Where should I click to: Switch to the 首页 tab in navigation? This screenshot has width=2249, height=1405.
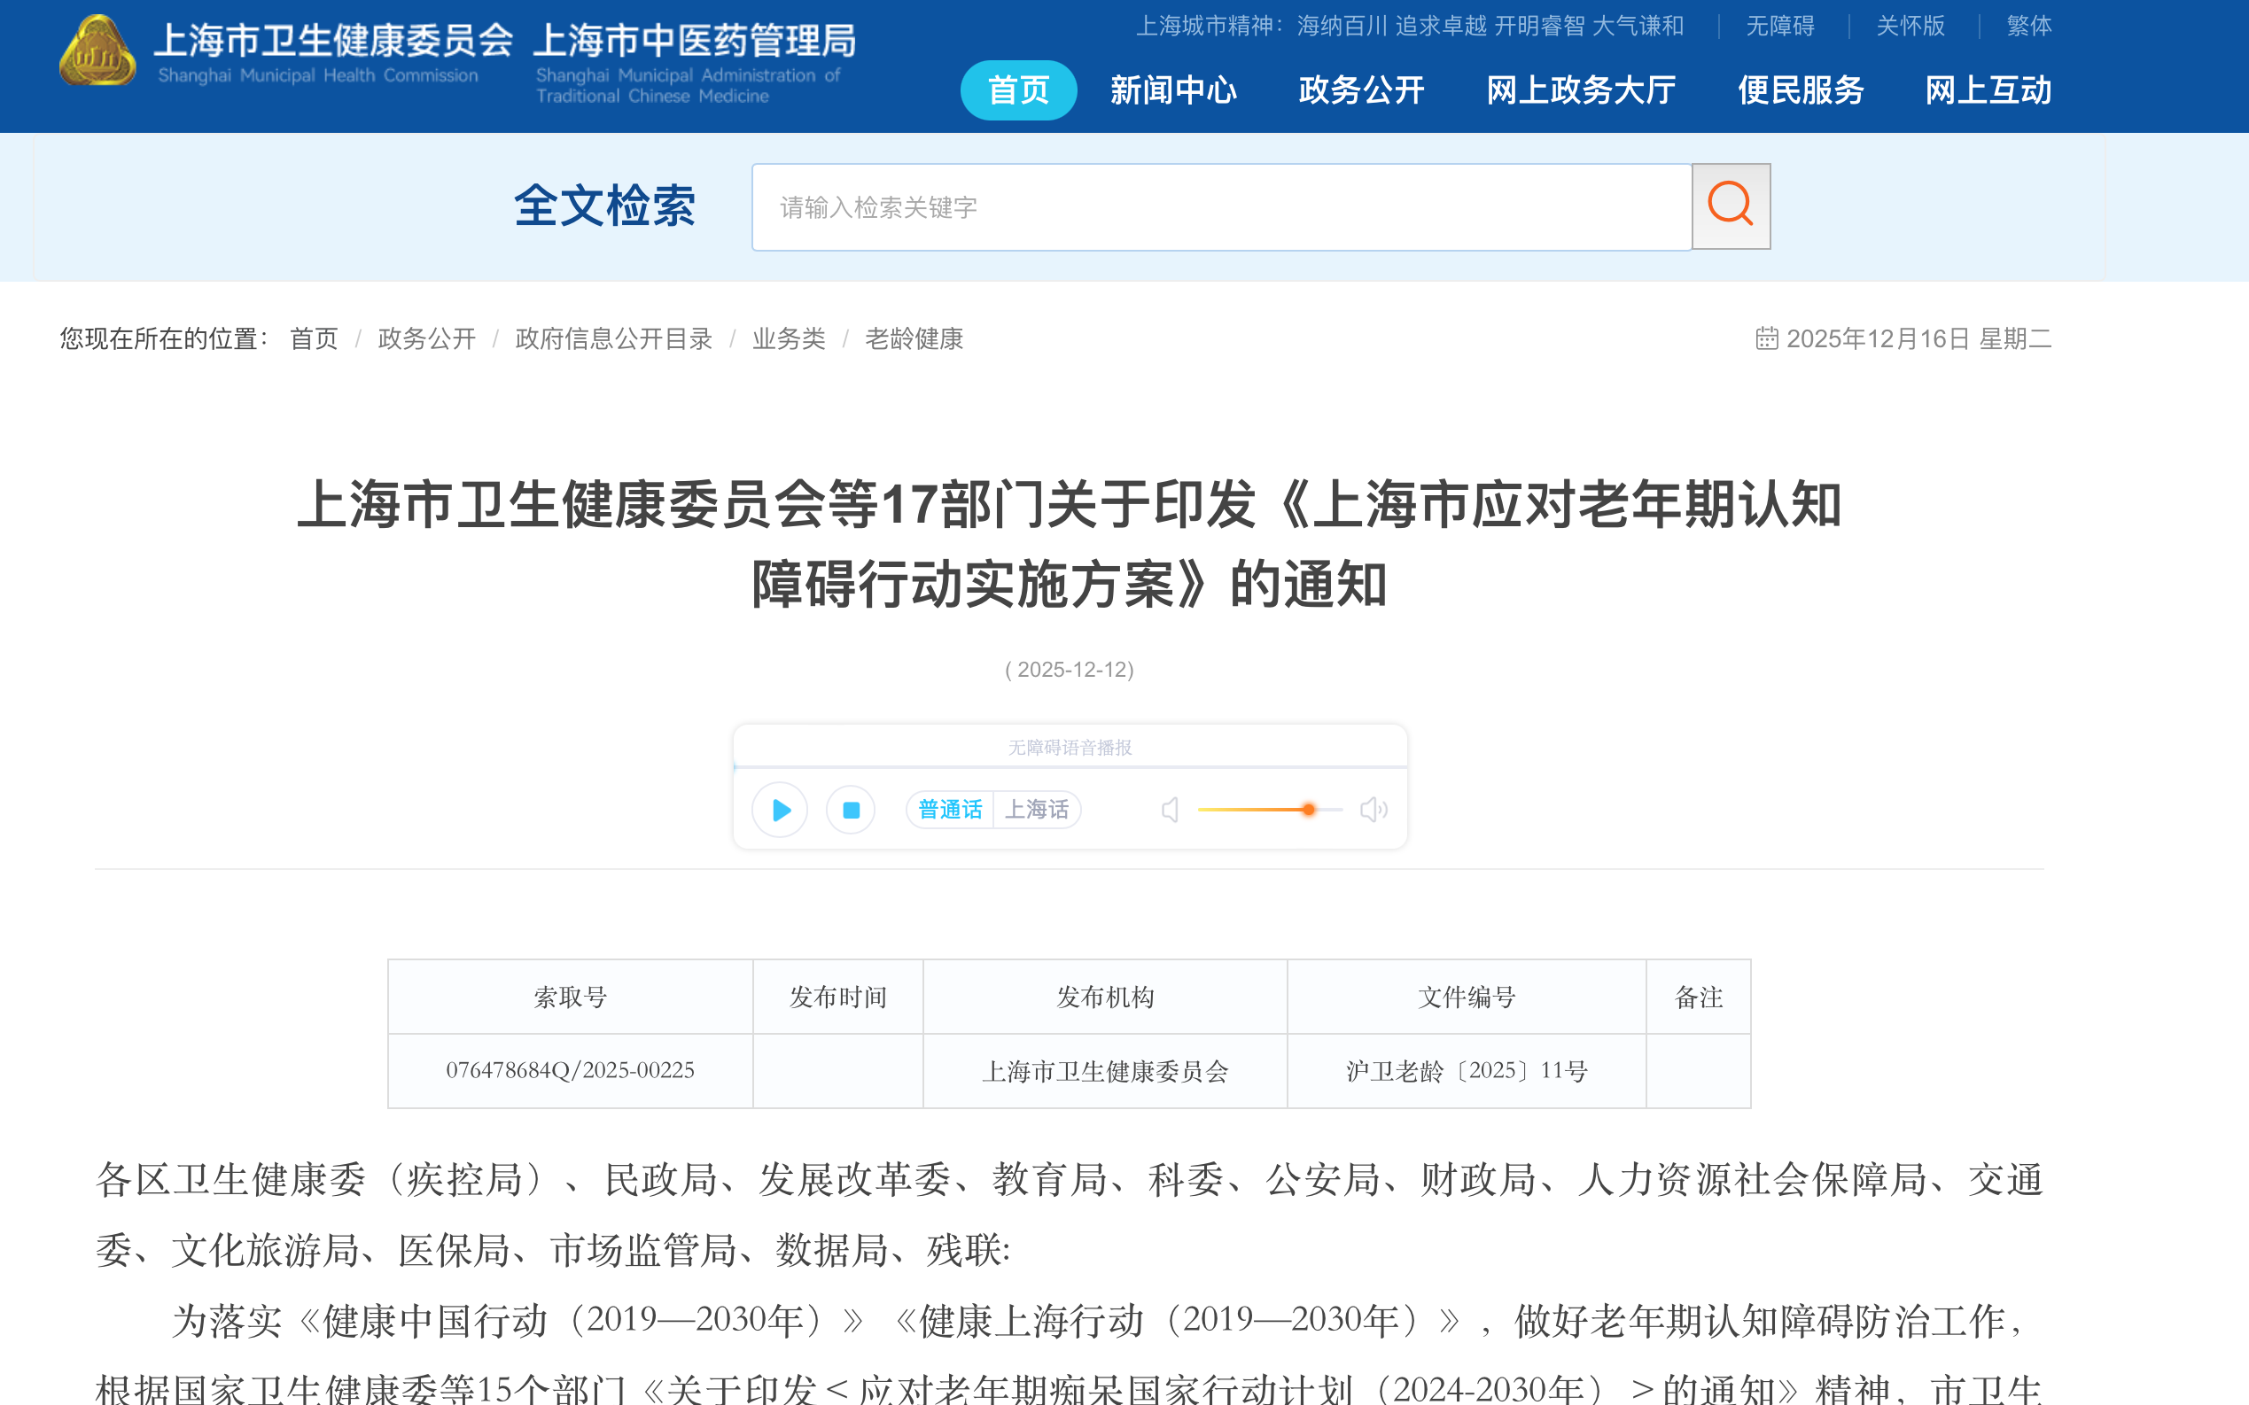[x=1017, y=90]
